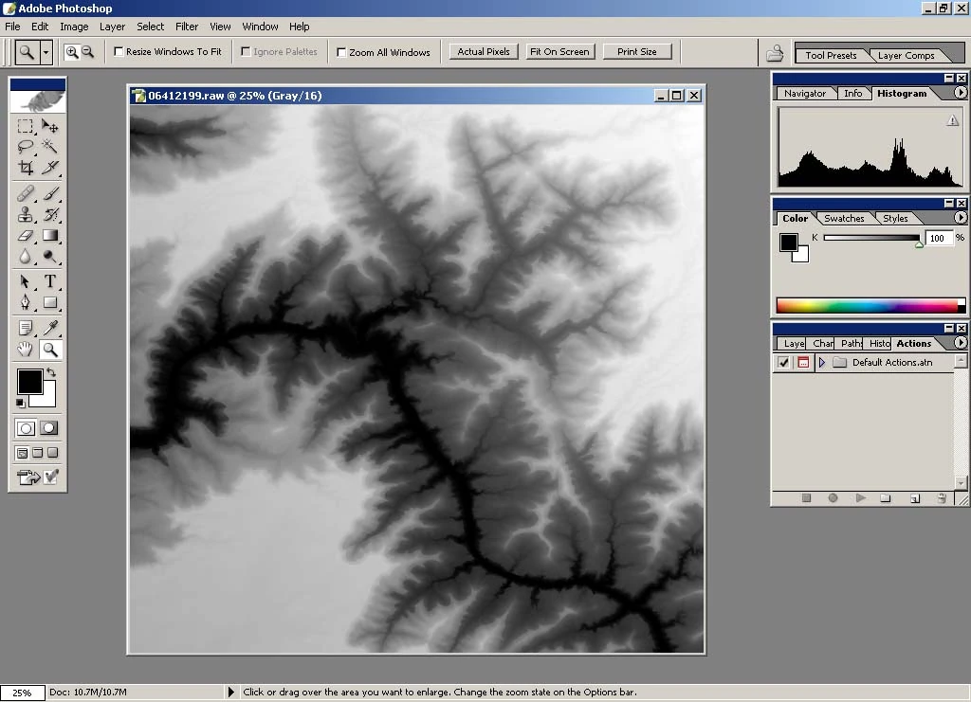The height and width of the screenshot is (702, 971).
Task: Select the Magic Wand tool
Action: 50,146
